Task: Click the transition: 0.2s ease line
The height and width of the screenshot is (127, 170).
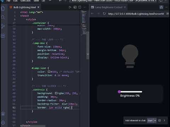Action: [x=53, y=75]
